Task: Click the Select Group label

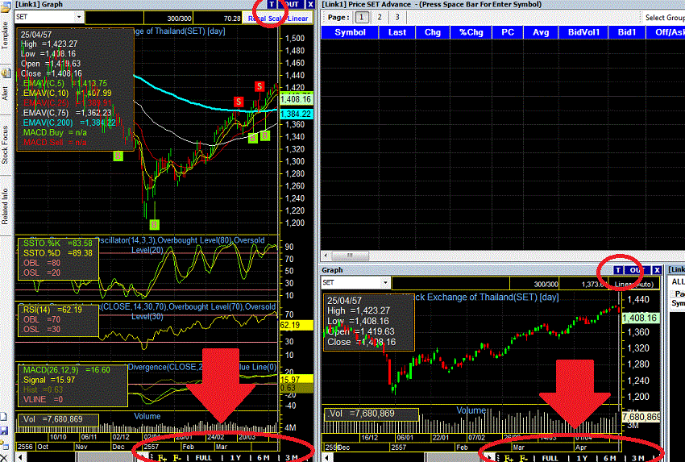Action: point(665,18)
